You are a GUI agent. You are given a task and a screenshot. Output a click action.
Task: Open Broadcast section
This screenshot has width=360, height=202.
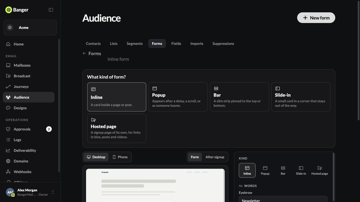pos(29,76)
